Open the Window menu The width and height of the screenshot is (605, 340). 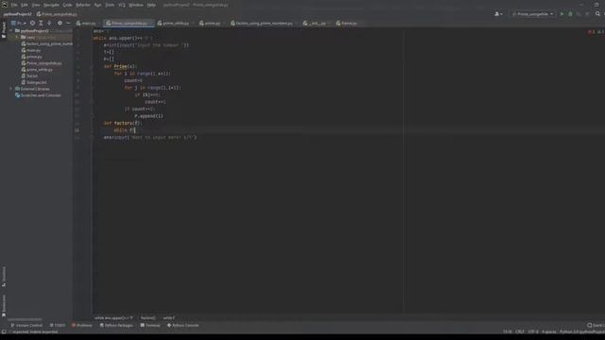click(136, 5)
